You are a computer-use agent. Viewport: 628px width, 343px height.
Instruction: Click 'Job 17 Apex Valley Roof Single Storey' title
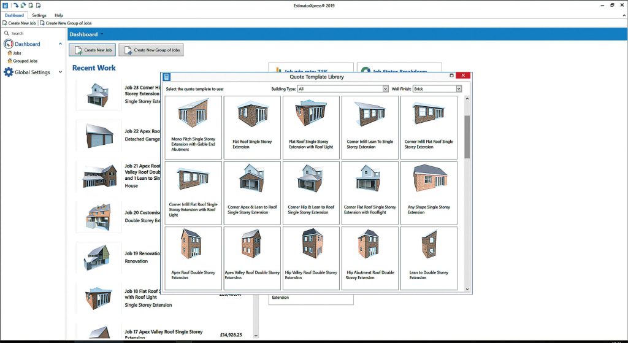pos(163,332)
